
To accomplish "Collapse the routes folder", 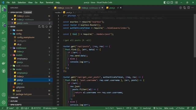I will 11,69.
